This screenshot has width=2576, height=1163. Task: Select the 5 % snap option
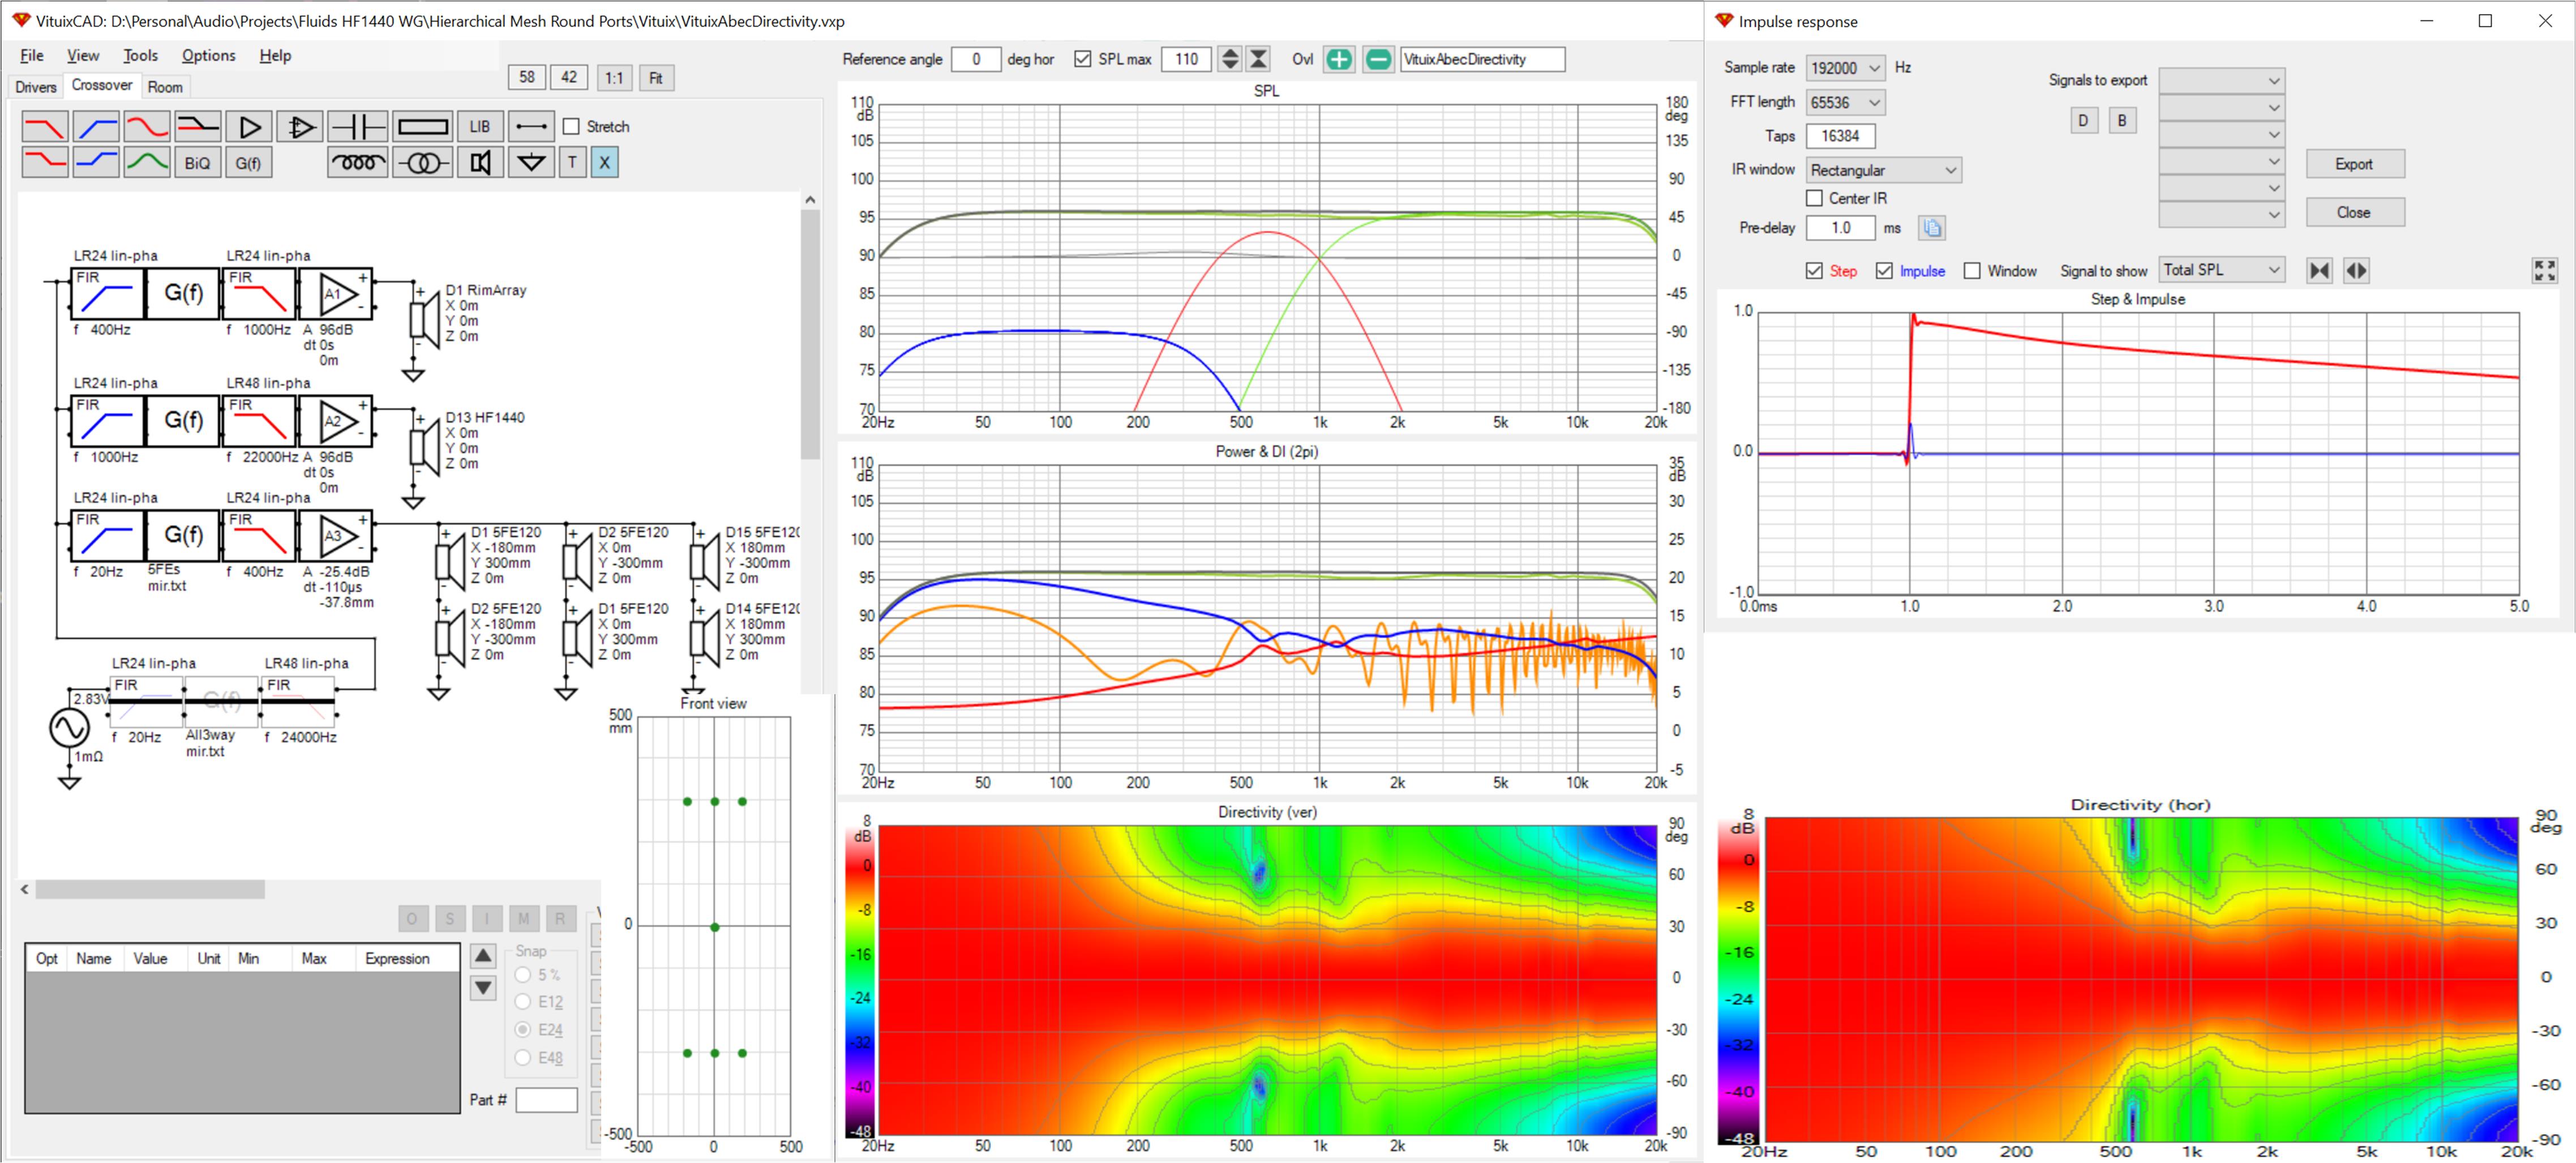coord(523,975)
